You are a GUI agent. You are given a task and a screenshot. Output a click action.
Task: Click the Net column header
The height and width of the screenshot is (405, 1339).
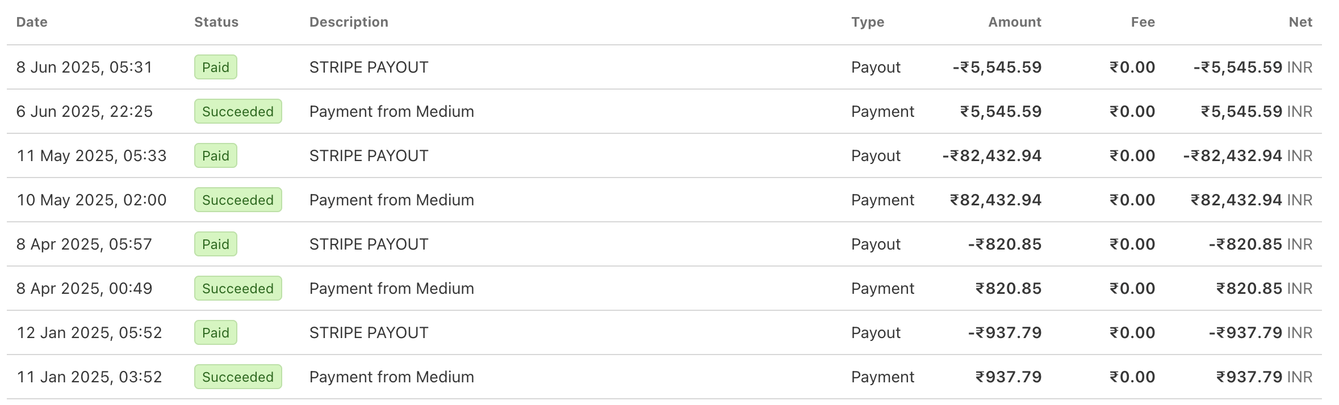(1300, 22)
